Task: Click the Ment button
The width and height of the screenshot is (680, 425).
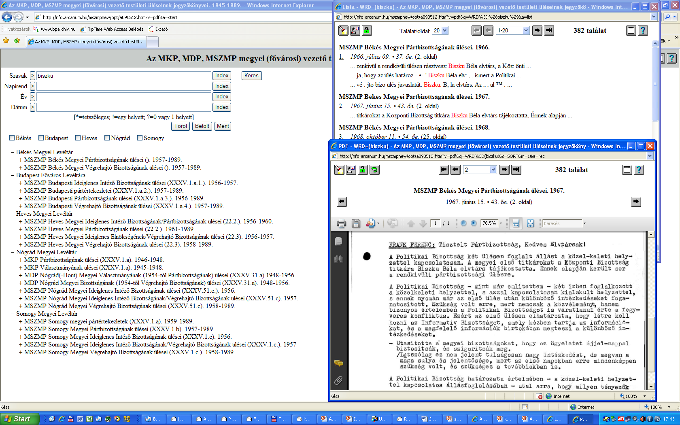Action: tap(223, 126)
